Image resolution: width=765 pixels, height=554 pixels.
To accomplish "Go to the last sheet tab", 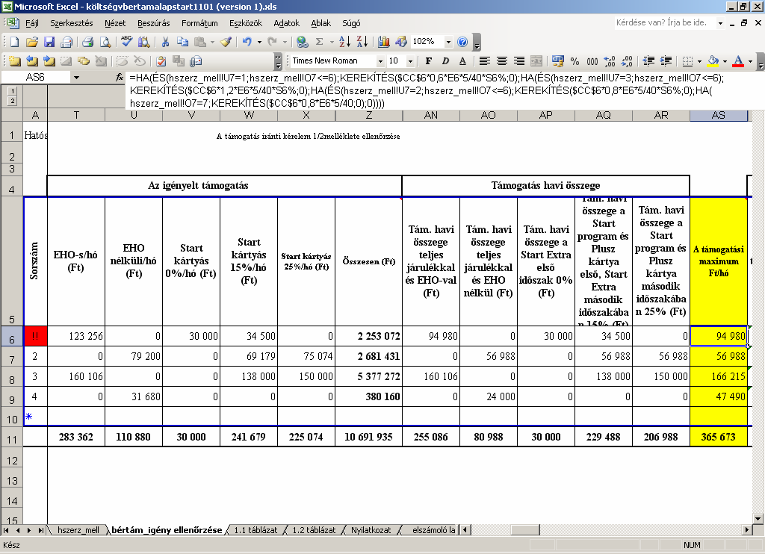I will pos(41,530).
